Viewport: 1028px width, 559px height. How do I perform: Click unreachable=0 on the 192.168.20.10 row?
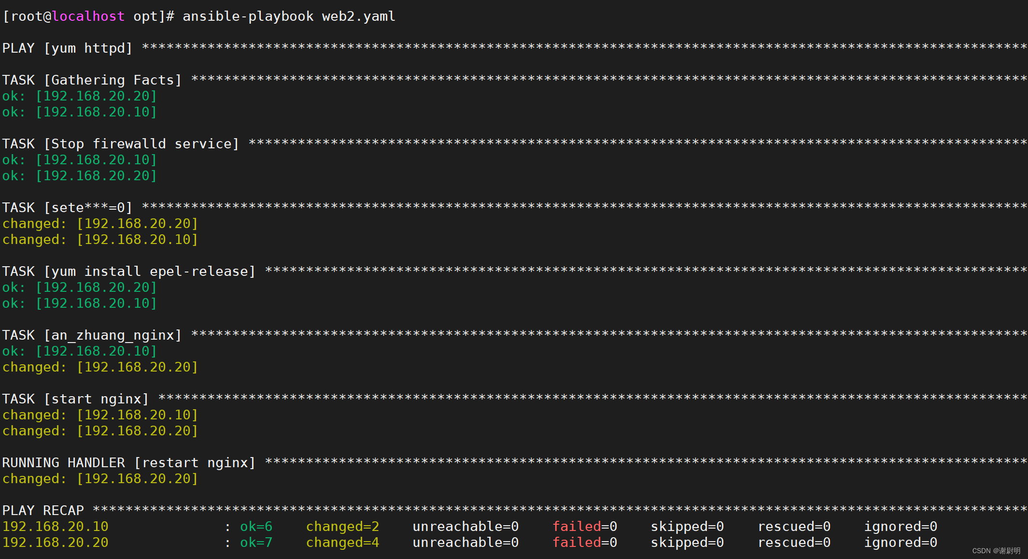[466, 527]
